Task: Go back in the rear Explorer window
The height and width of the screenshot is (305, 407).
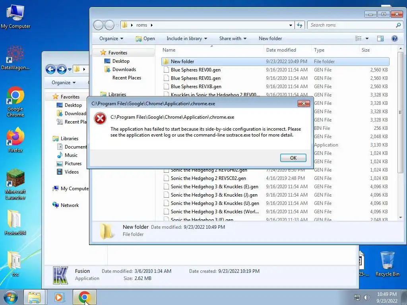Action: (50, 69)
